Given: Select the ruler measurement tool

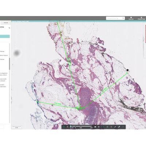Looking at the screenshot, I should point(119,127).
